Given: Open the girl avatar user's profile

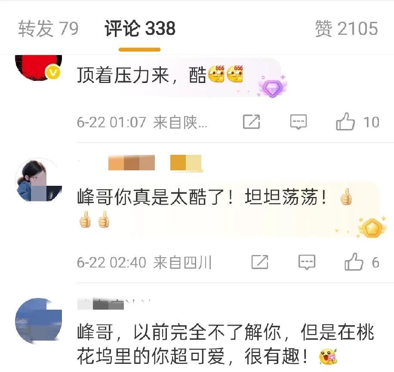Looking at the screenshot, I should [x=38, y=180].
